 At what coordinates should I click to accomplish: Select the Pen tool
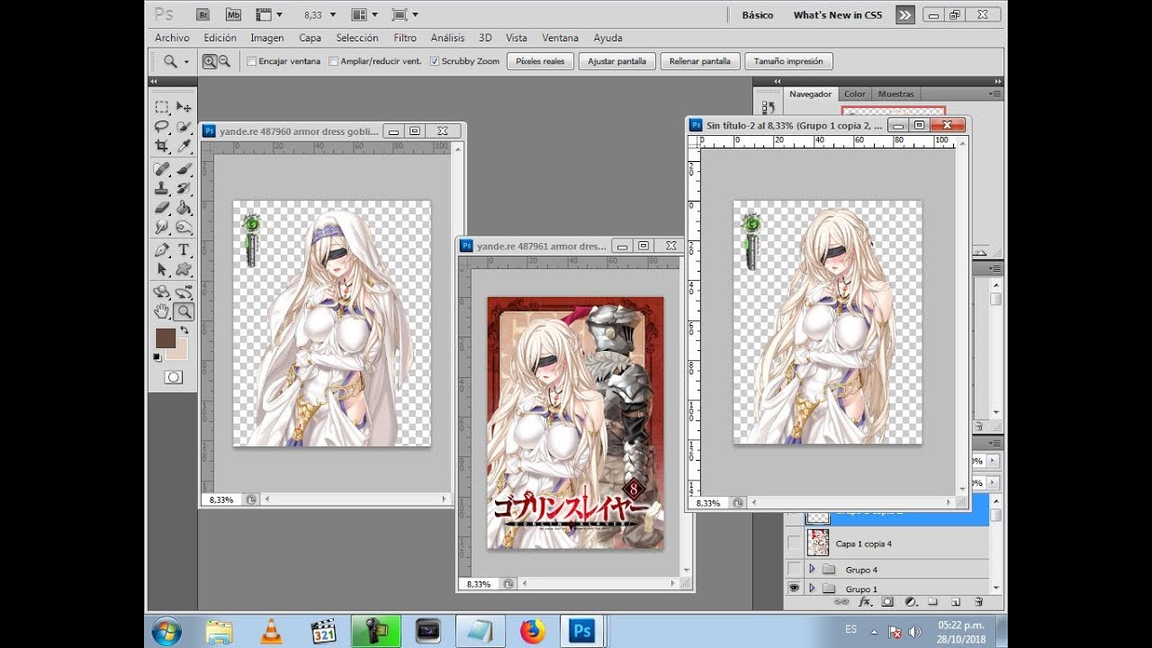click(x=162, y=249)
